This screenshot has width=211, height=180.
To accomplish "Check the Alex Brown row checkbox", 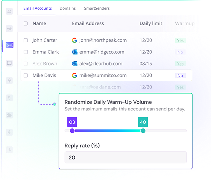I will pos(26,64).
